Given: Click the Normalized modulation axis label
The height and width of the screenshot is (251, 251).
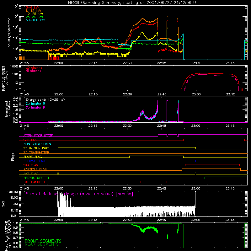Looking at the screenshot, I should pos(8,109).
